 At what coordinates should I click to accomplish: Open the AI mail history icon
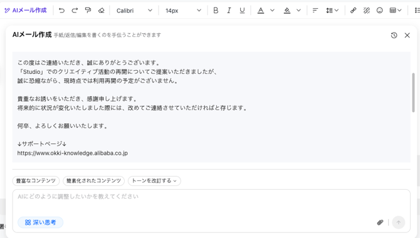394,35
